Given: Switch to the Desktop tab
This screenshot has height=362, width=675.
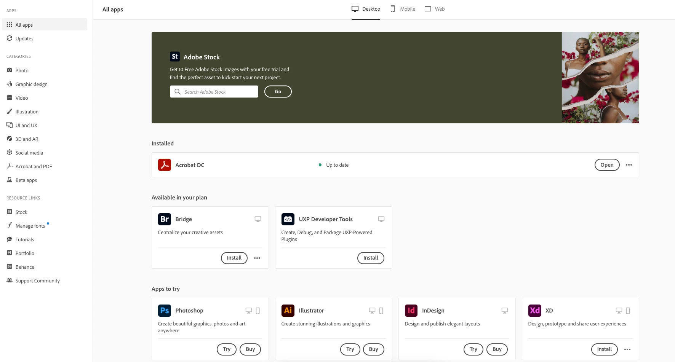Looking at the screenshot, I should click(x=366, y=9).
